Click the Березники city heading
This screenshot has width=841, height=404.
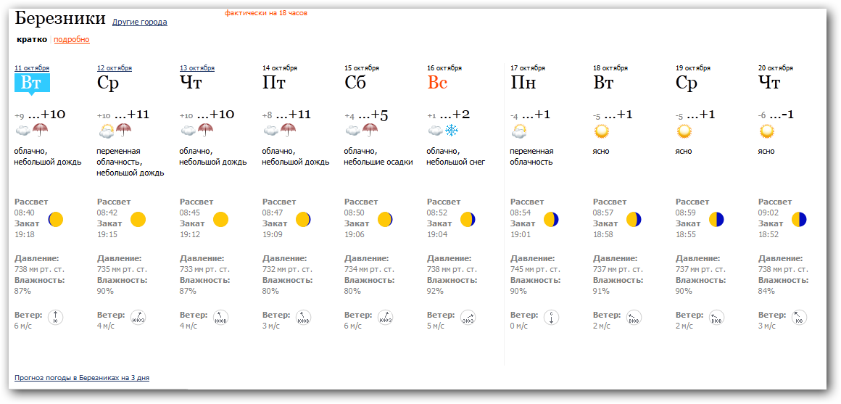point(60,19)
